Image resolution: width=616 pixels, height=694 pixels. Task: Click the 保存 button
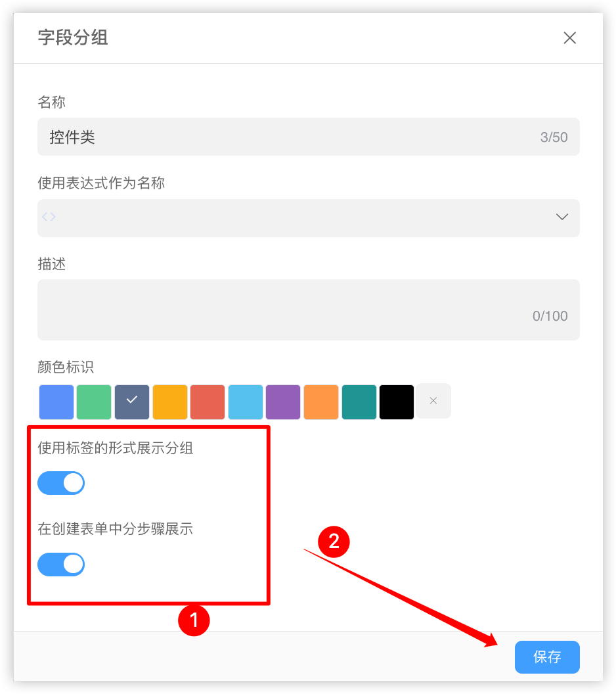tap(547, 657)
